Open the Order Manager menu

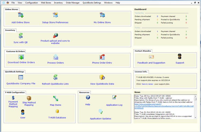point(73,3)
